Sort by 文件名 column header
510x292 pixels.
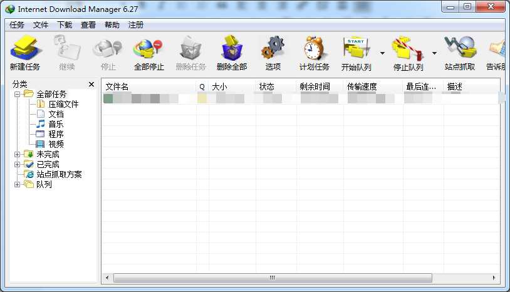pyautogui.click(x=149, y=86)
